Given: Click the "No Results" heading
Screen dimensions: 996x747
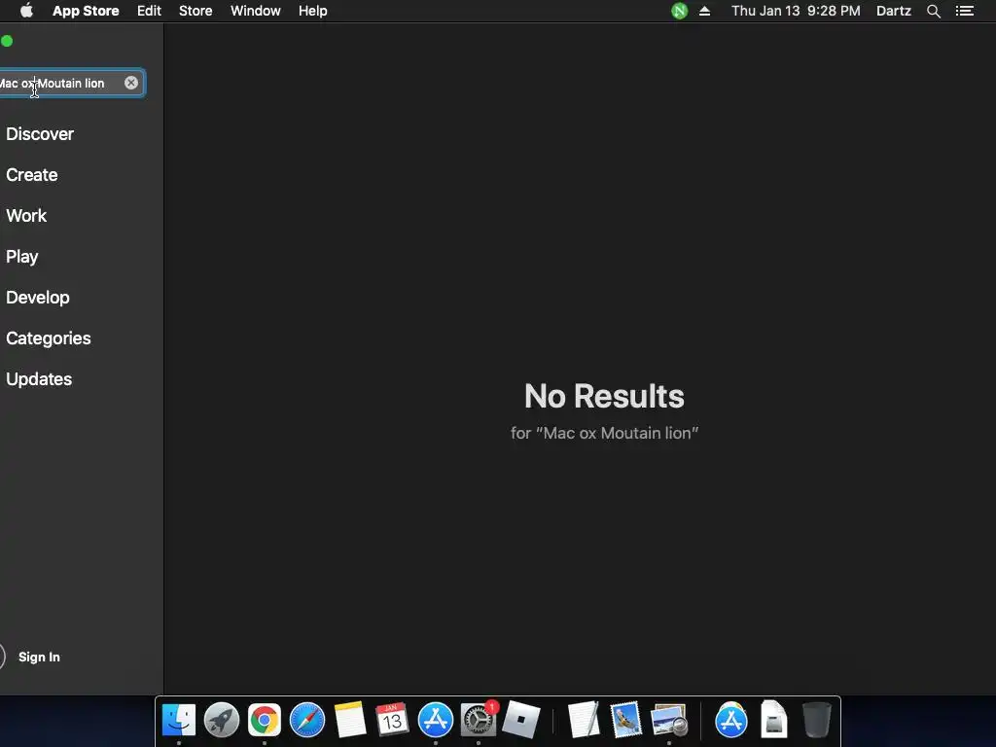Looking at the screenshot, I should click(604, 396).
